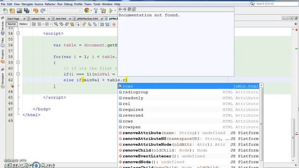Select rows from jsMin.html suggestion
Viewport: 299px width, 168px height.
click(188, 86)
